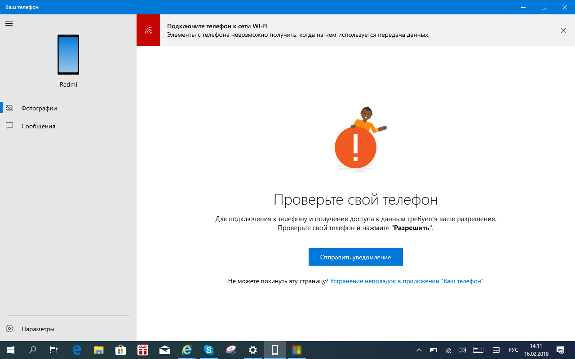Click the messages speech bubble icon
This screenshot has height=359, width=575.
(9, 126)
